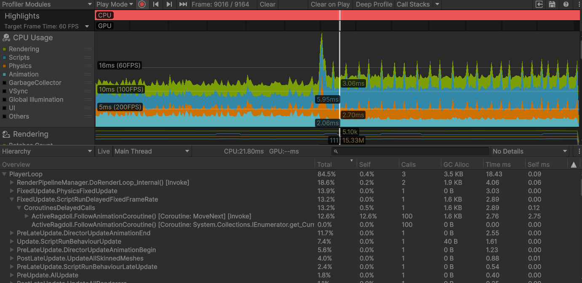Step to the next frame
Viewport: 582px width, 283px height.
169,4
